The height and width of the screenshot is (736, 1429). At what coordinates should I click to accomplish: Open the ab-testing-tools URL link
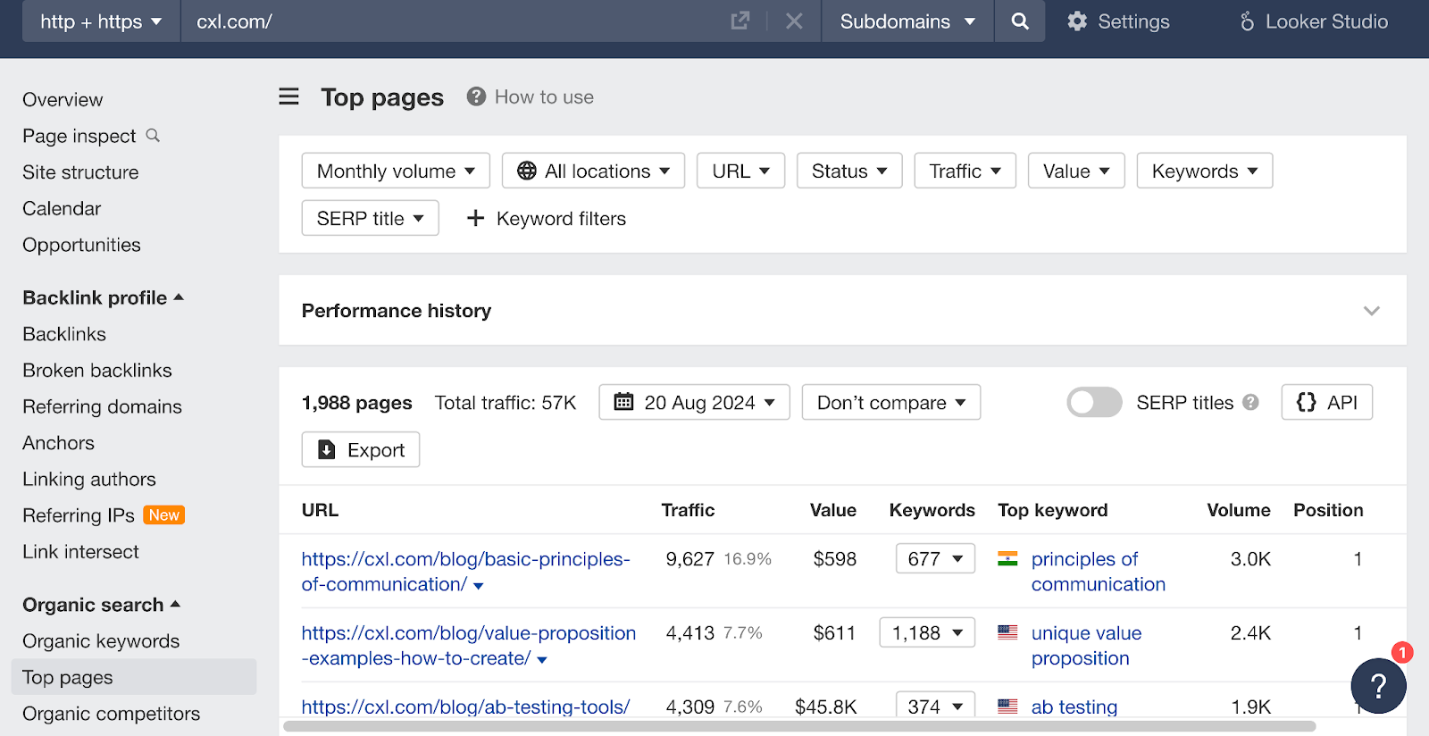point(465,707)
